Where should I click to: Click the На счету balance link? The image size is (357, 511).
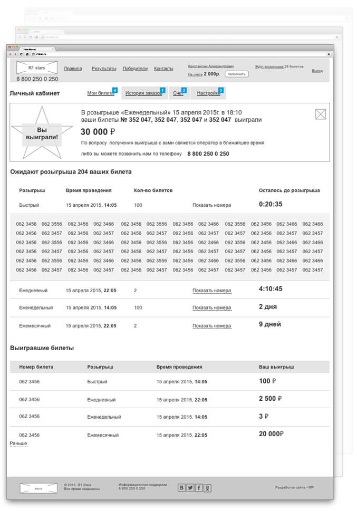[x=195, y=74]
